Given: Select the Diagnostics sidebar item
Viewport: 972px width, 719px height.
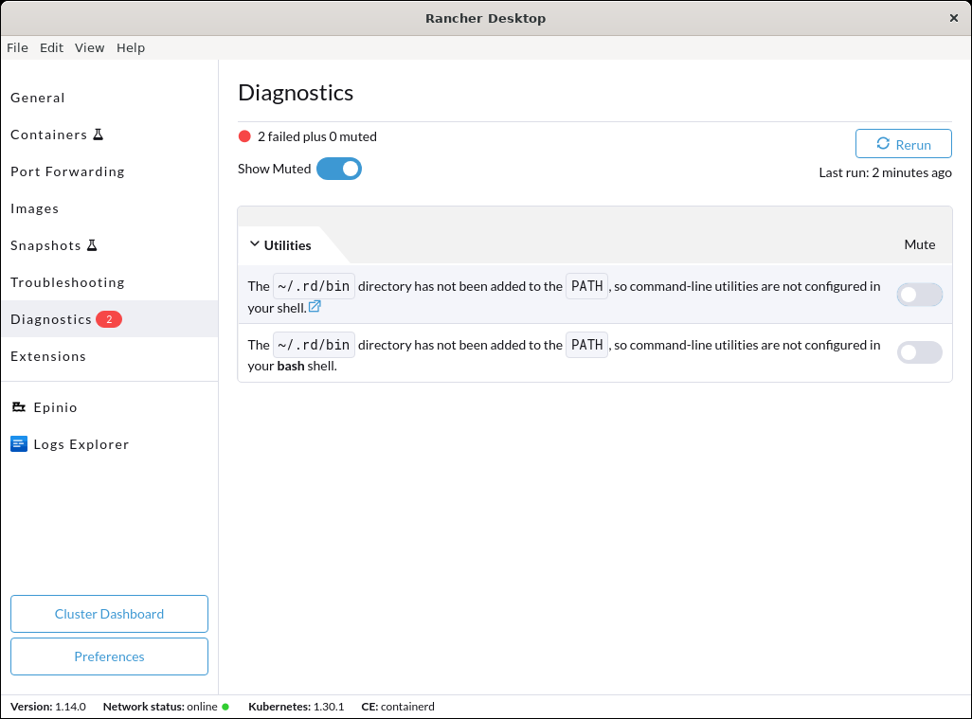Looking at the screenshot, I should click(x=109, y=319).
